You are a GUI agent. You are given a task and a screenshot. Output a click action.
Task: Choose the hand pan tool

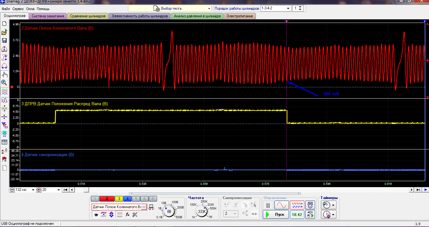pos(4,74)
